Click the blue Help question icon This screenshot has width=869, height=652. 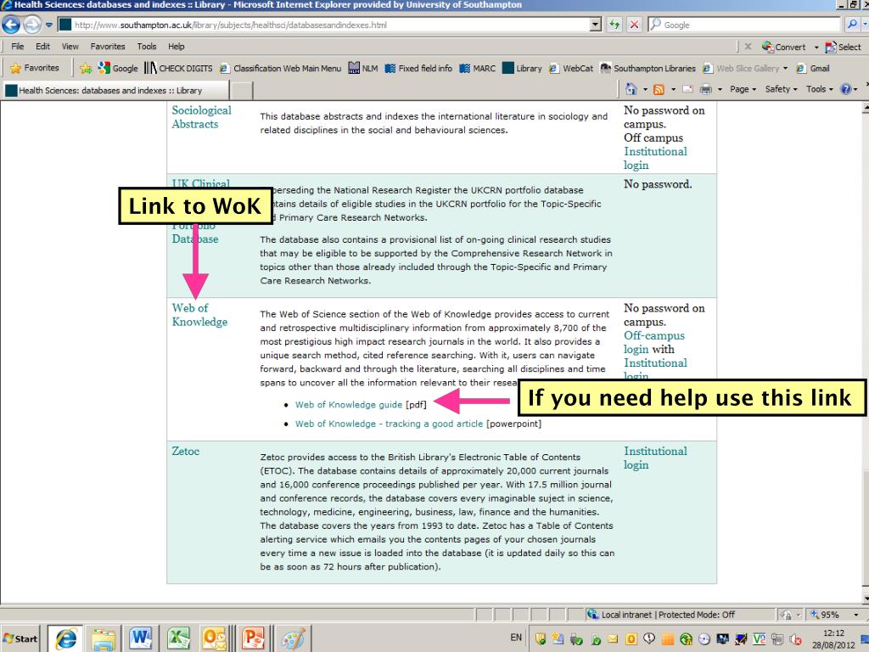point(846,89)
